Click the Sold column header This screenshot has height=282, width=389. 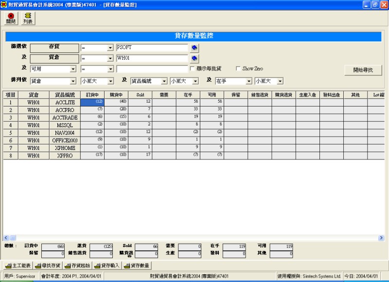(x=140, y=95)
